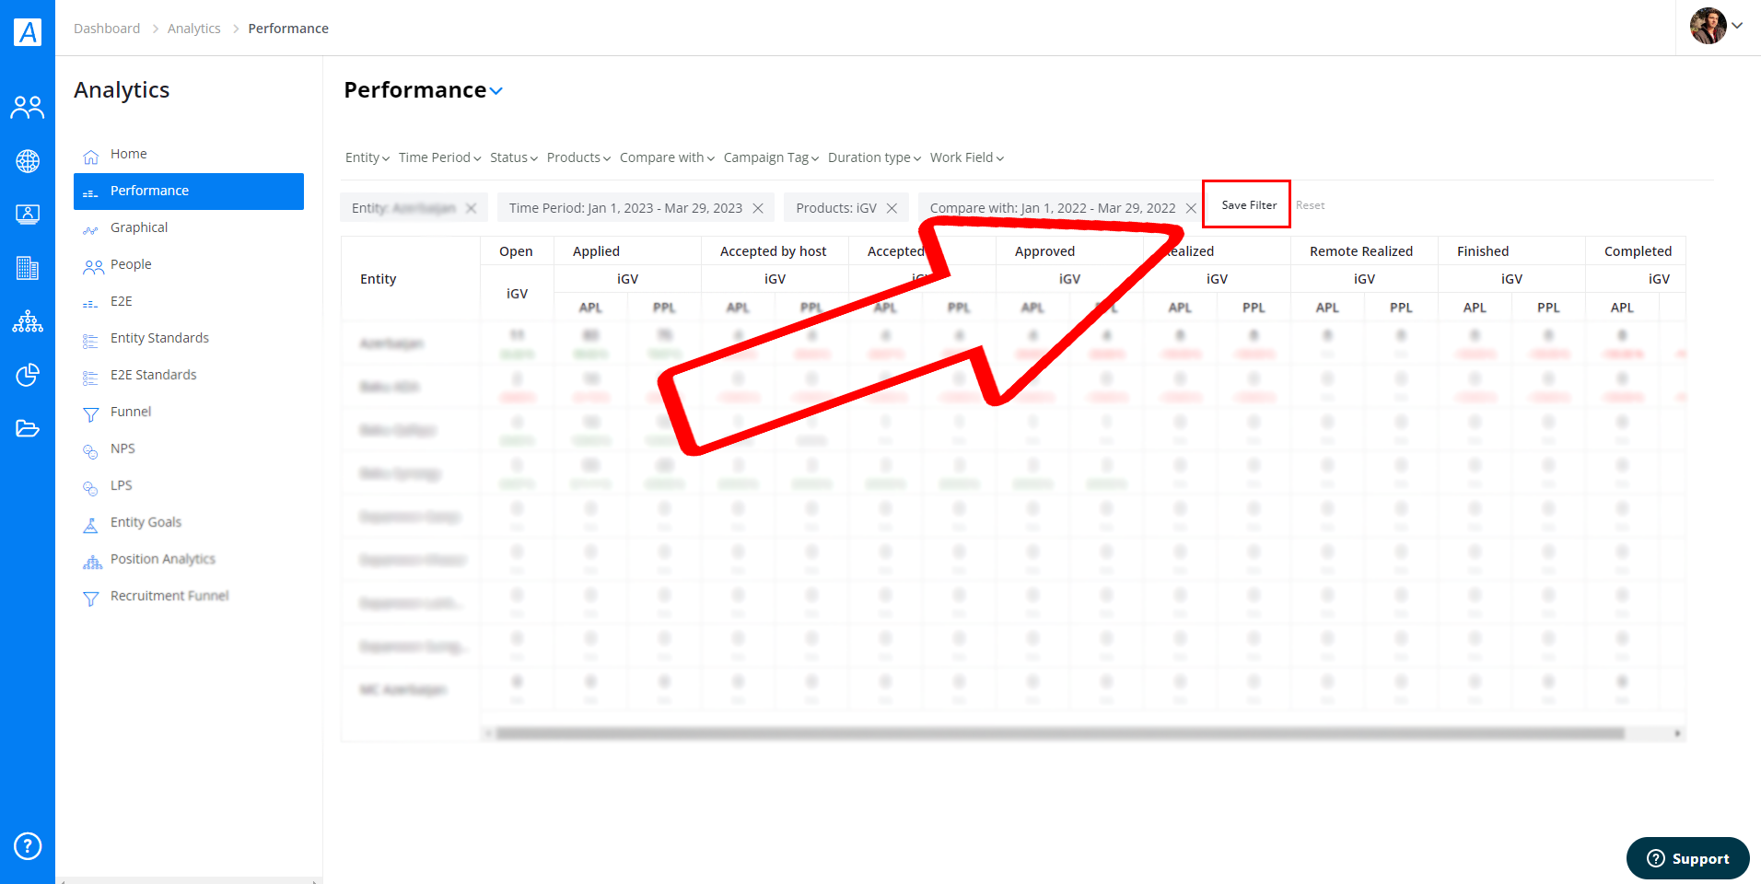
Task: Open help question mark icon
Action: [28, 845]
